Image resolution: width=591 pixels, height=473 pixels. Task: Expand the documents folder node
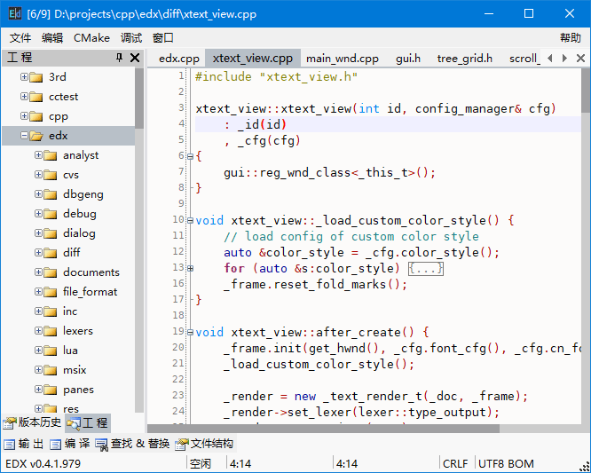(x=38, y=272)
